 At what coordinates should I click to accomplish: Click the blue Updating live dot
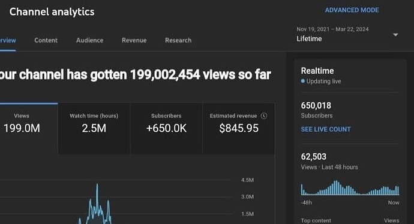click(303, 81)
